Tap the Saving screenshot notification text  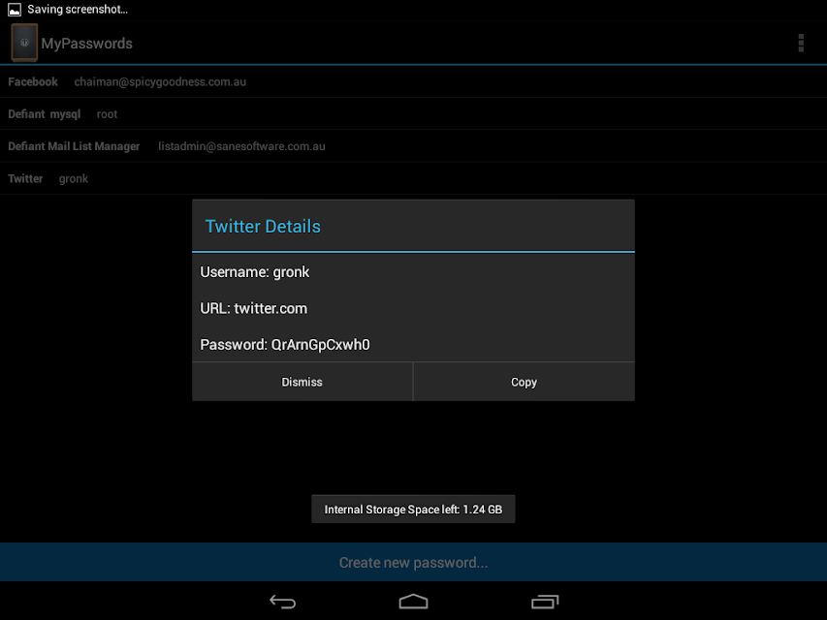tap(78, 9)
